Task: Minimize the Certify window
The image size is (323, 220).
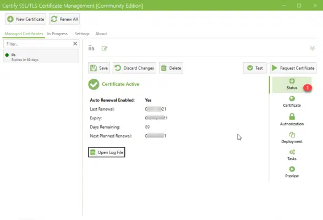Action: pyautogui.click(x=283, y=5)
